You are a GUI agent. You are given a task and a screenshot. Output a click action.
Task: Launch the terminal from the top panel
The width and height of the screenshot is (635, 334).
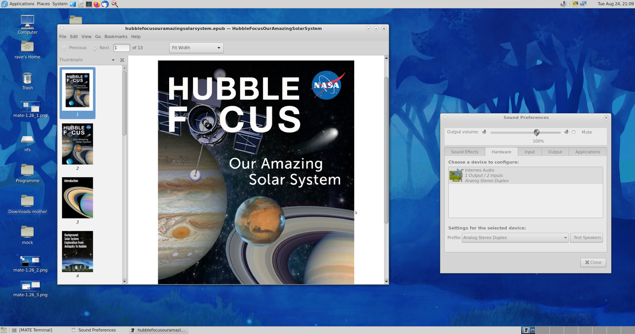click(89, 4)
